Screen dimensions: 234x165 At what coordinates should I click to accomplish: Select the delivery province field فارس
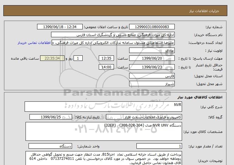152,76
